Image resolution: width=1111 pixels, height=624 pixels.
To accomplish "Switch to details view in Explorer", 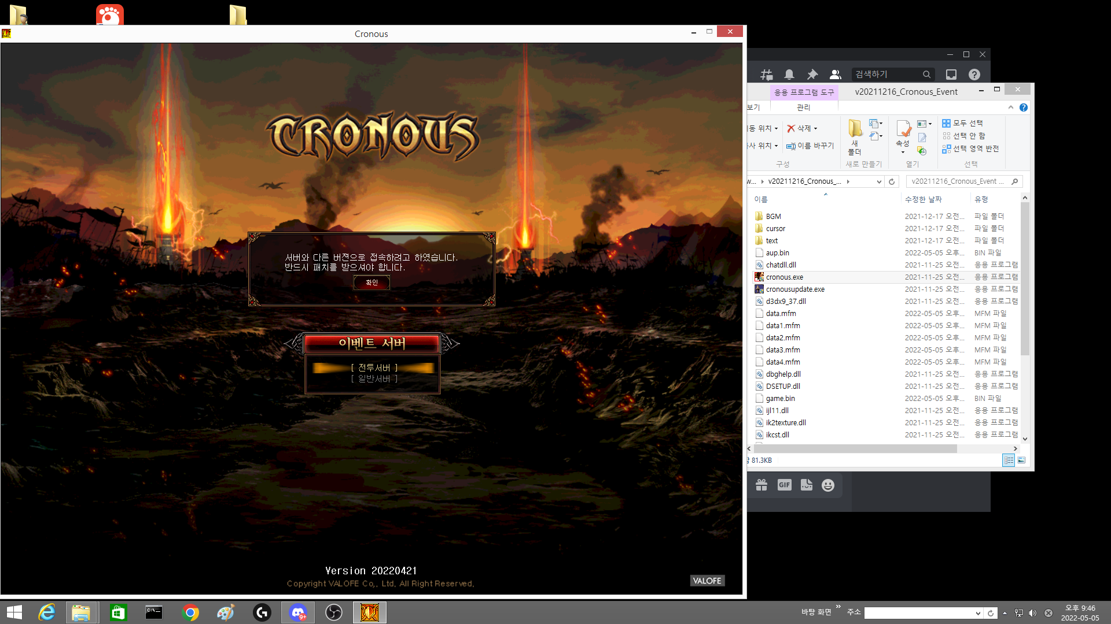I will pos(1009,460).
